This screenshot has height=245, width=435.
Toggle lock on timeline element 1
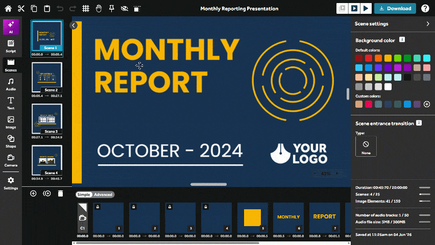[98, 207]
